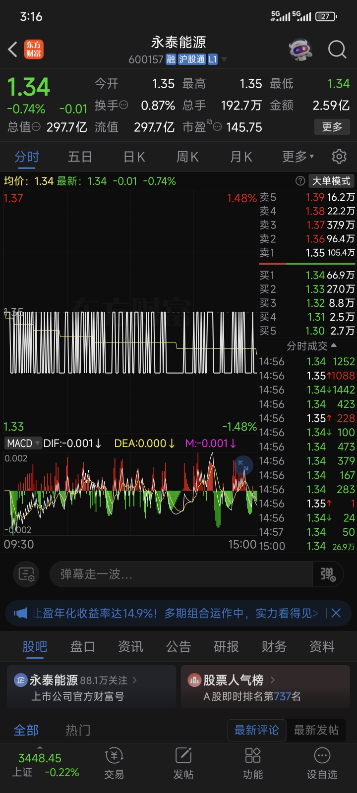The height and width of the screenshot is (793, 357).
Task: Expand the 更多 chart period dropdown
Action: click(297, 157)
